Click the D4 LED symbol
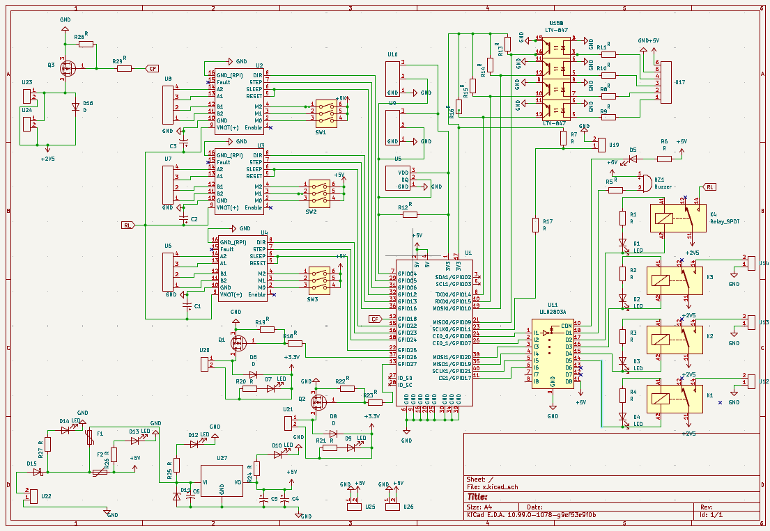The width and height of the screenshot is (770, 531). coord(623,418)
